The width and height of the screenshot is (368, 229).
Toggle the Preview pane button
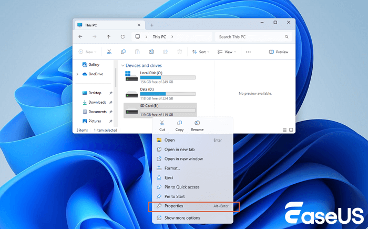coord(279,52)
